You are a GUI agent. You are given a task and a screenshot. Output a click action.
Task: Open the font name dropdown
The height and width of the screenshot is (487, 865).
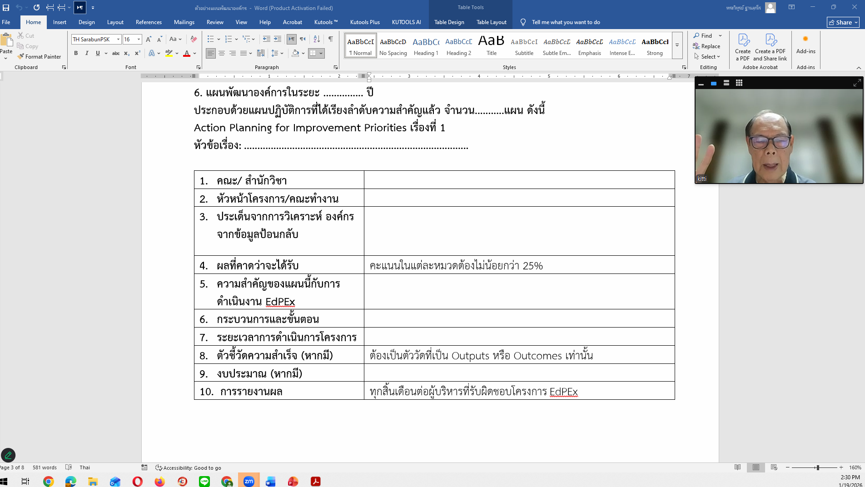118,40
